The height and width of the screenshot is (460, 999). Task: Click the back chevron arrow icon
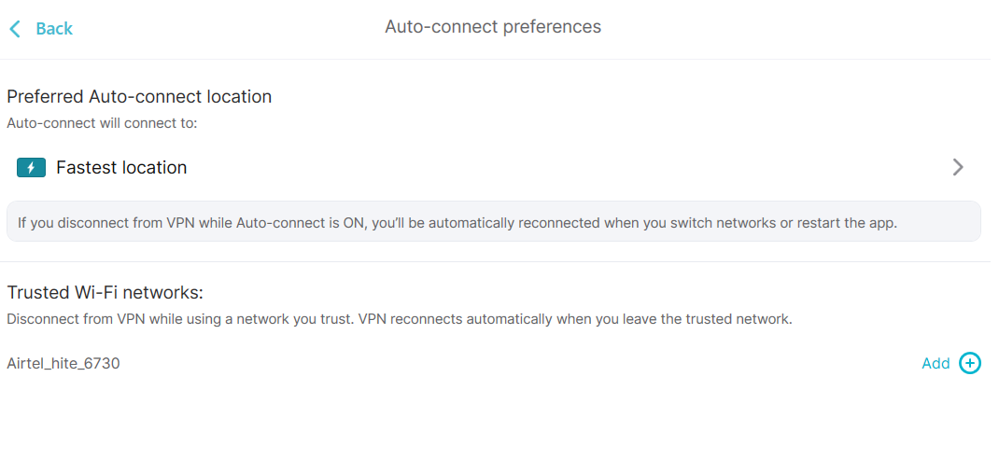click(15, 29)
